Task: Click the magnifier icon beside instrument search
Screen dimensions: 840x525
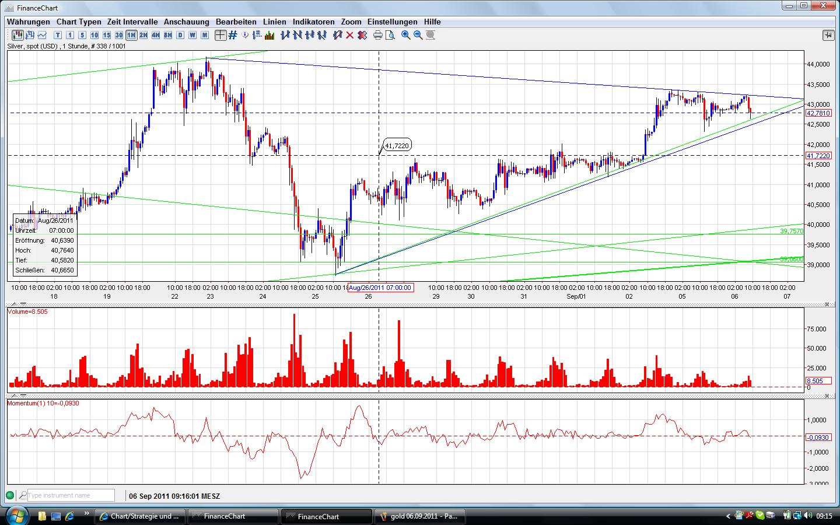Action: click(22, 495)
